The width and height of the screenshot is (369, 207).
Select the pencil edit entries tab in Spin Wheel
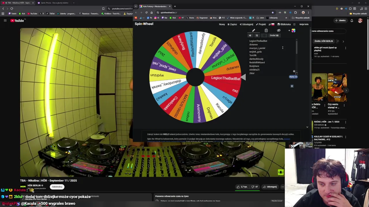pos(253,30)
